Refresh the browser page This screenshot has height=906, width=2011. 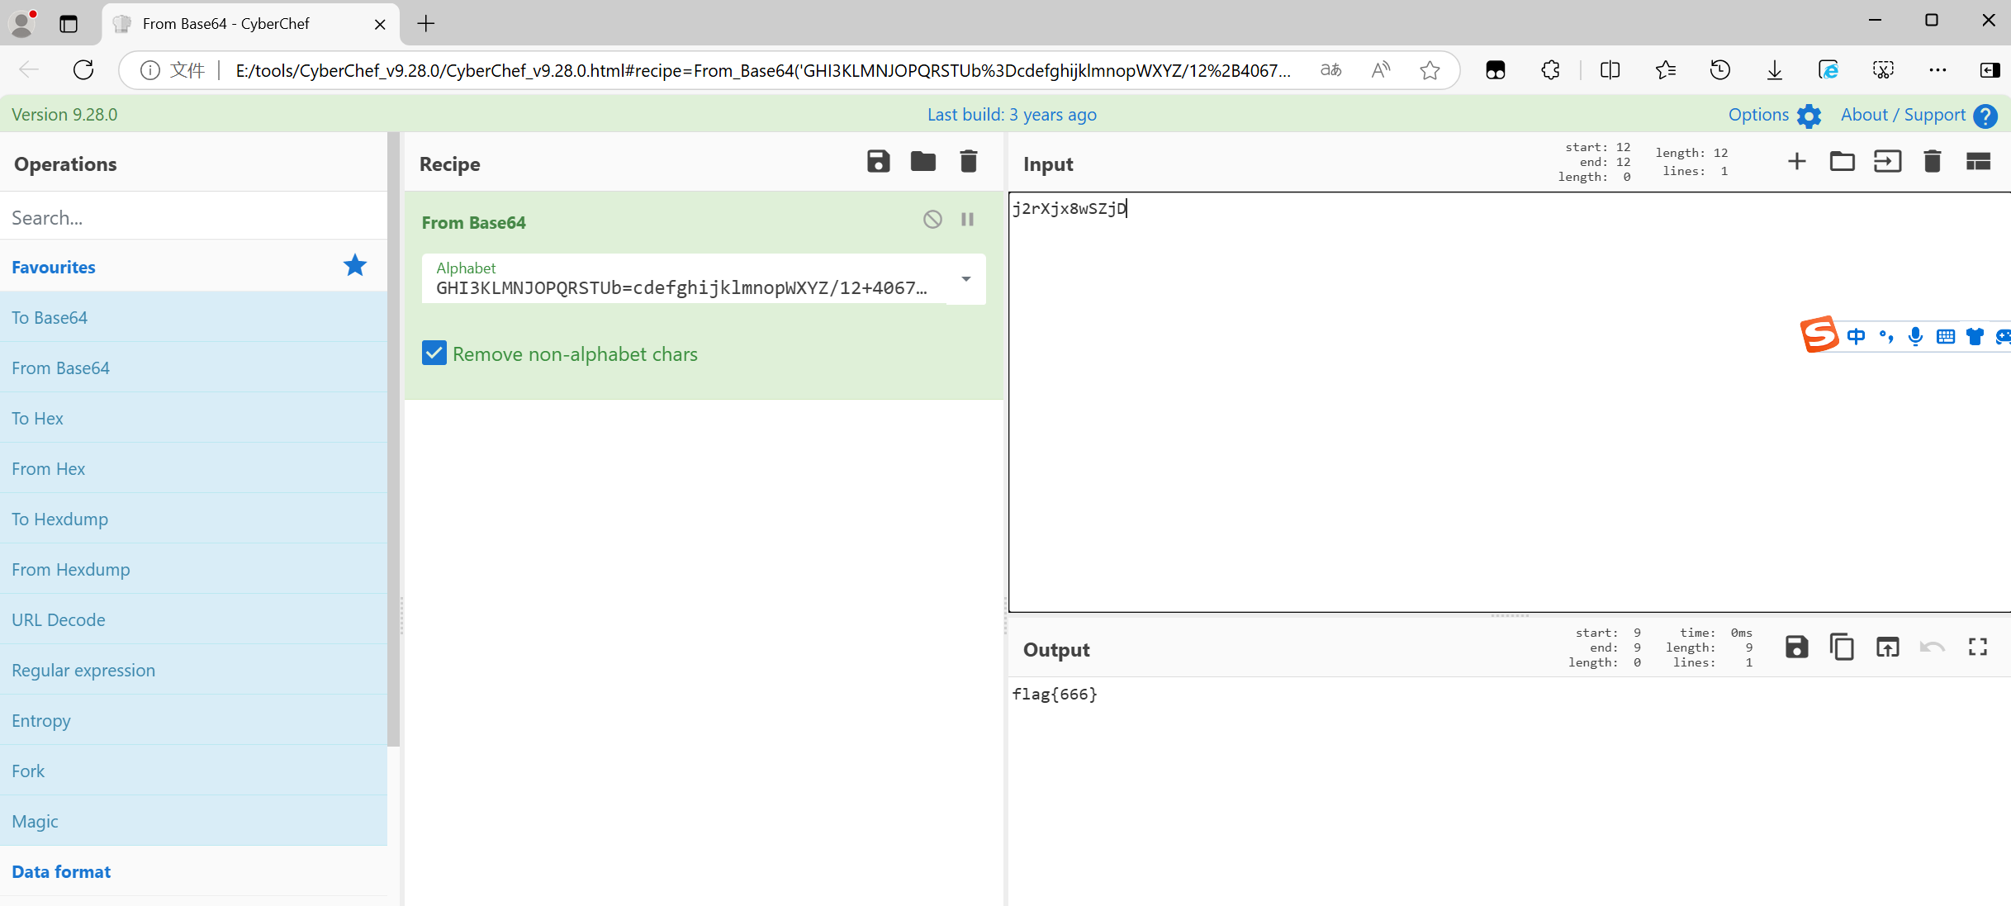(x=83, y=70)
